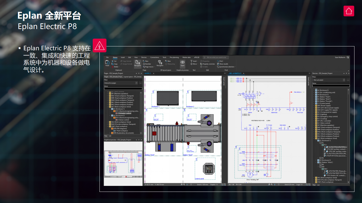Click the Assign format icon
The image size is (362, 203).
[x=121, y=64]
